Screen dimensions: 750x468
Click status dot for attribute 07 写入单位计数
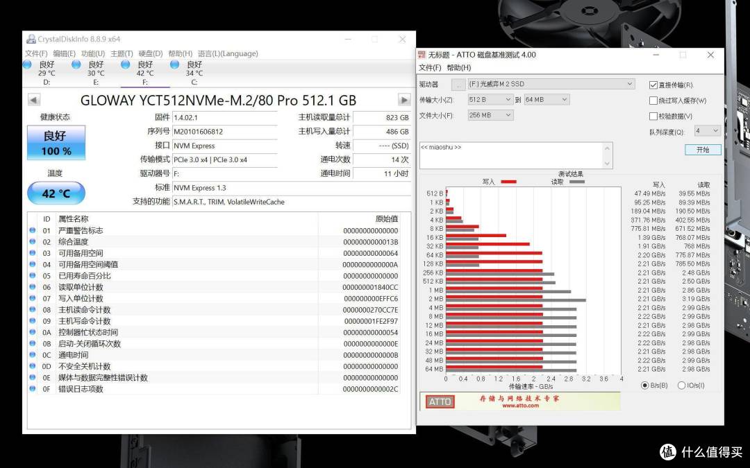point(33,298)
